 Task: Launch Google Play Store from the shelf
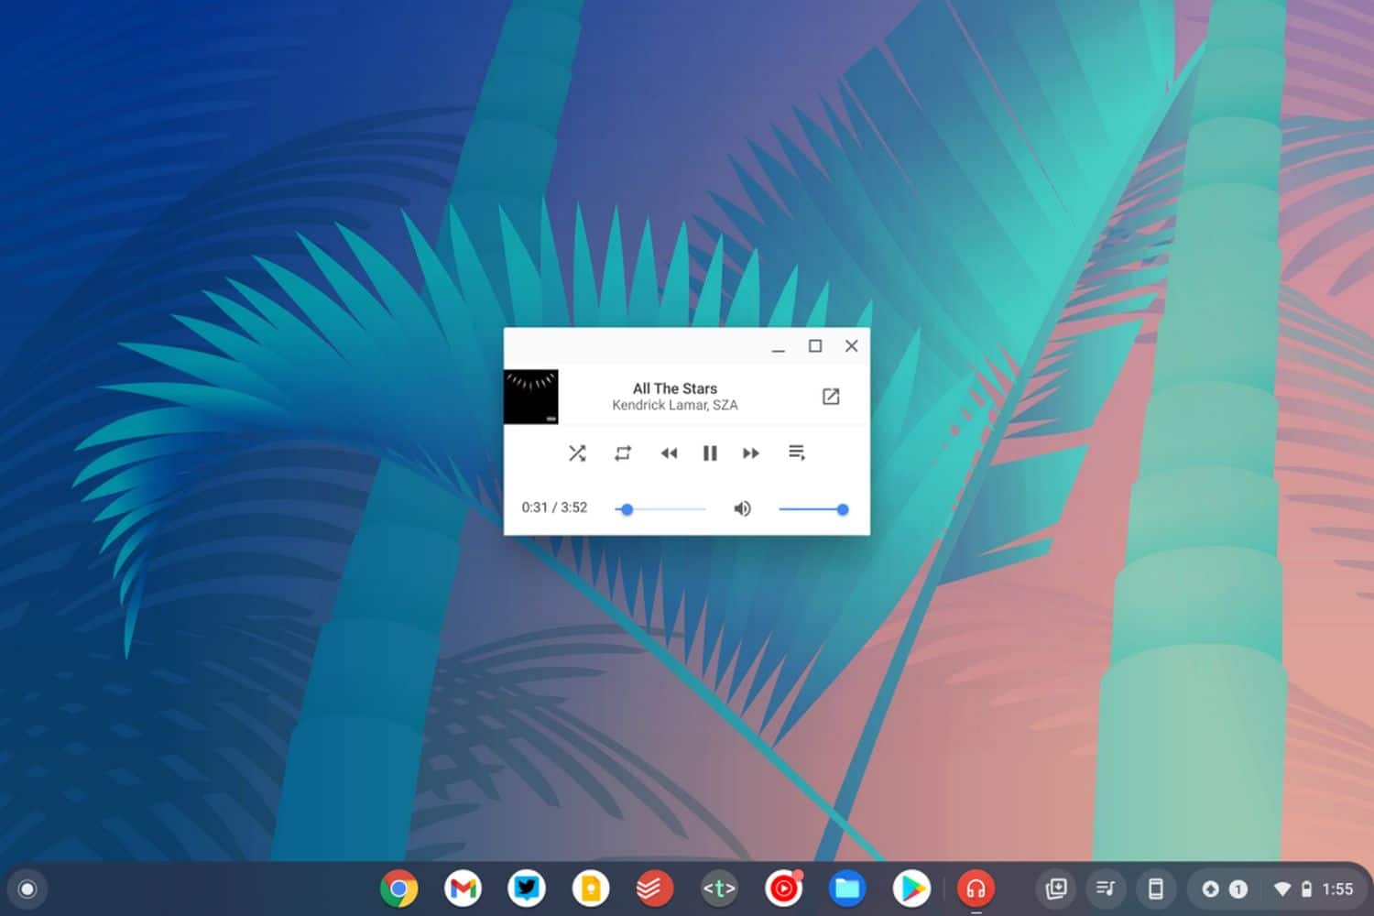[x=911, y=889]
